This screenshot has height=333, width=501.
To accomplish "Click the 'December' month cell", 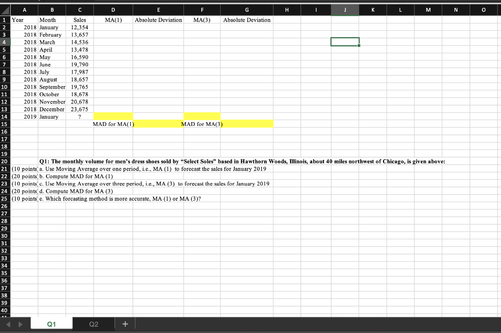I will 52,109.
